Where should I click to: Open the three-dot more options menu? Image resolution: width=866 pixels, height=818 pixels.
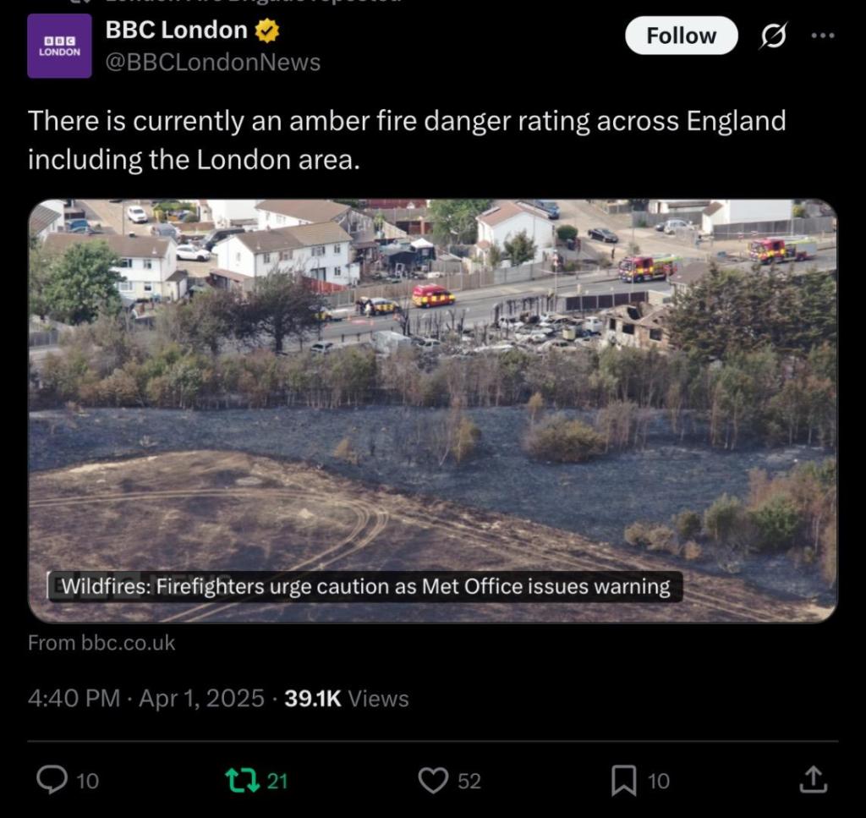tap(823, 36)
